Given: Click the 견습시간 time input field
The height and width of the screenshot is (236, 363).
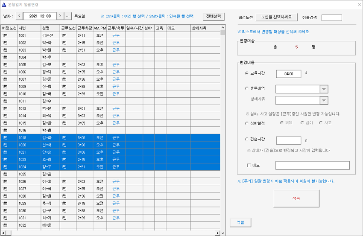Looking at the screenshot, I should [289, 140].
